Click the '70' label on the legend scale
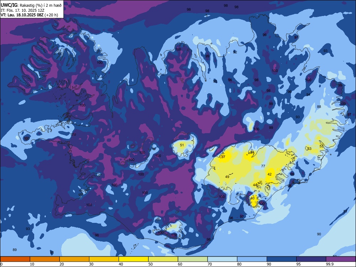356x267 pixels. pos(210,264)
